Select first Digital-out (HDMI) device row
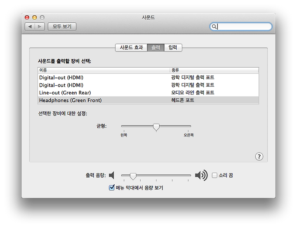 pos(148,78)
